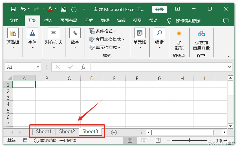Switch to Normal view icon
240x148 pixels.
point(130,140)
